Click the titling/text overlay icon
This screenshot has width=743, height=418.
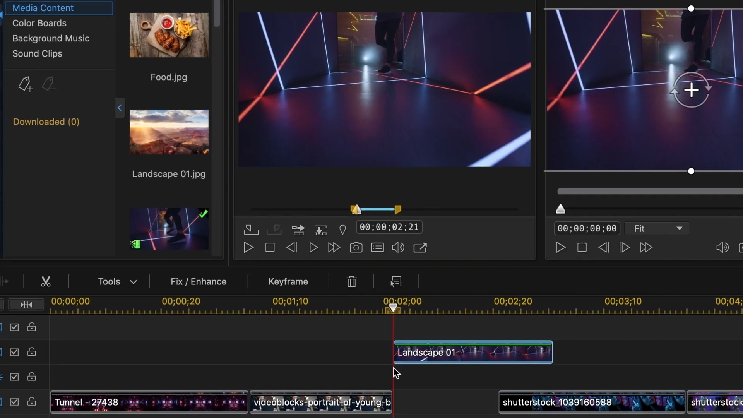tap(378, 248)
